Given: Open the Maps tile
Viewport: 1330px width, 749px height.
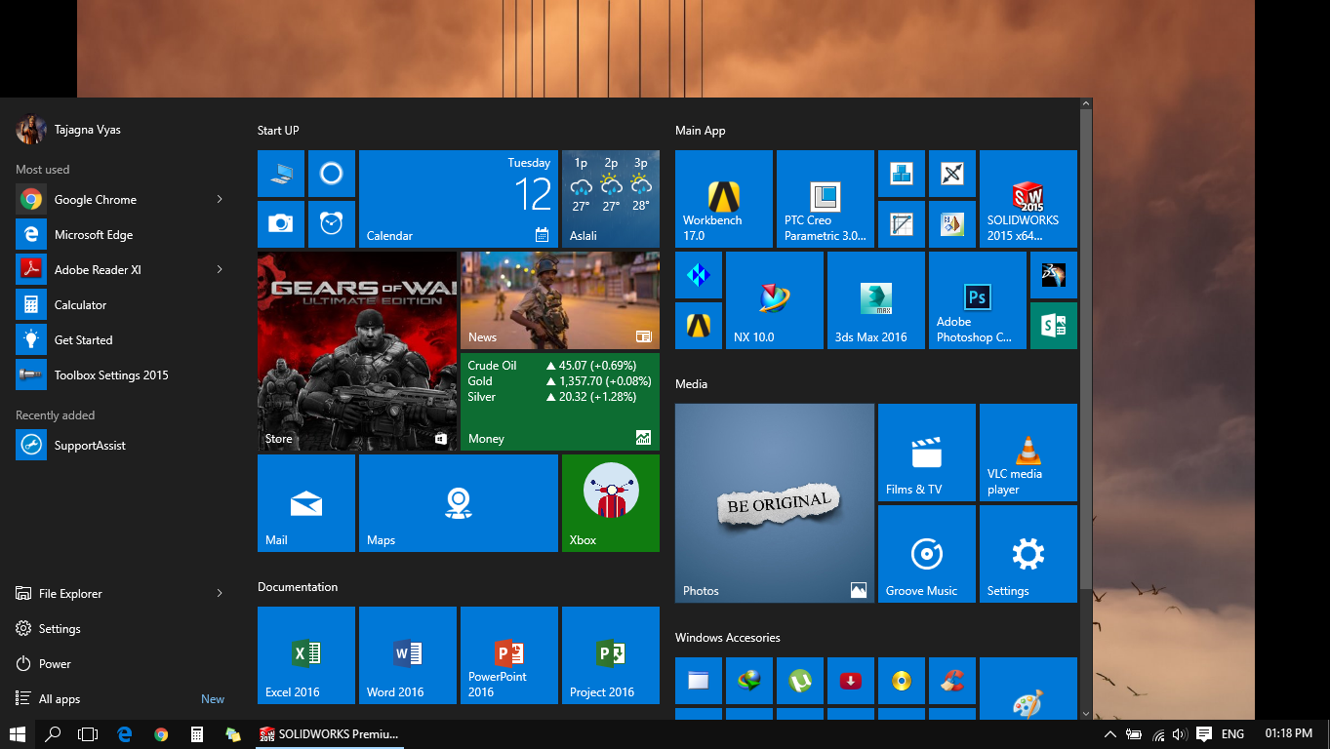Looking at the screenshot, I should click(x=459, y=503).
